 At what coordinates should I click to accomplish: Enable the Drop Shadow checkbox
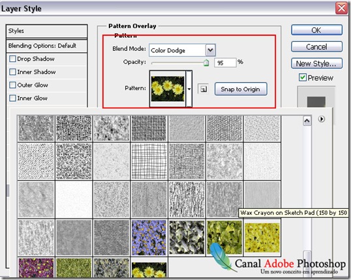[x=12, y=59]
